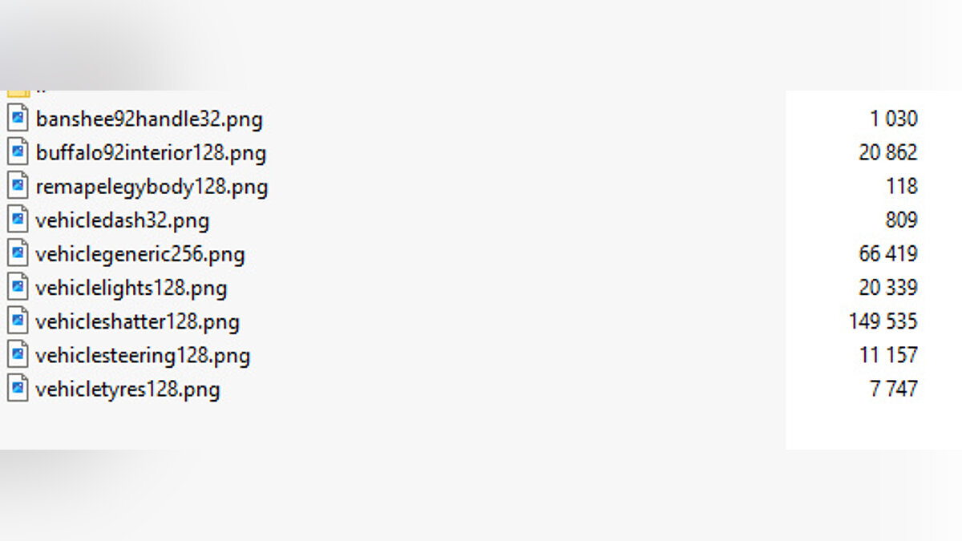Screen dimensions: 962x541
Task: Select the vehicletyres128.png file name
Action: [x=127, y=390]
